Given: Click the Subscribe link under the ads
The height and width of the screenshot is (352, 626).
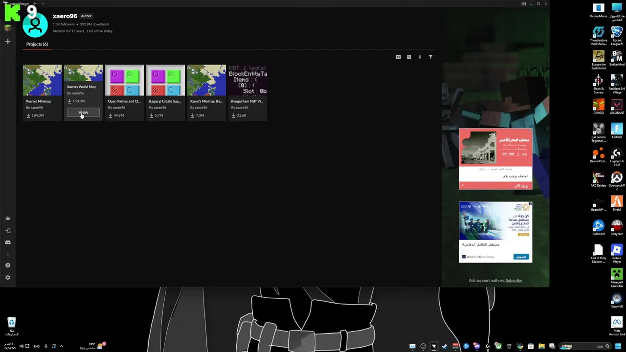Looking at the screenshot, I should 514,281.
